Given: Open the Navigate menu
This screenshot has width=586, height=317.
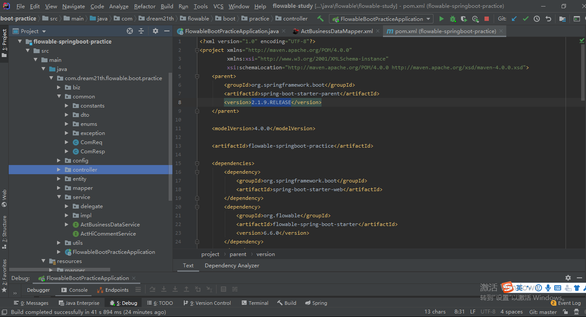Looking at the screenshot, I should [73, 6].
